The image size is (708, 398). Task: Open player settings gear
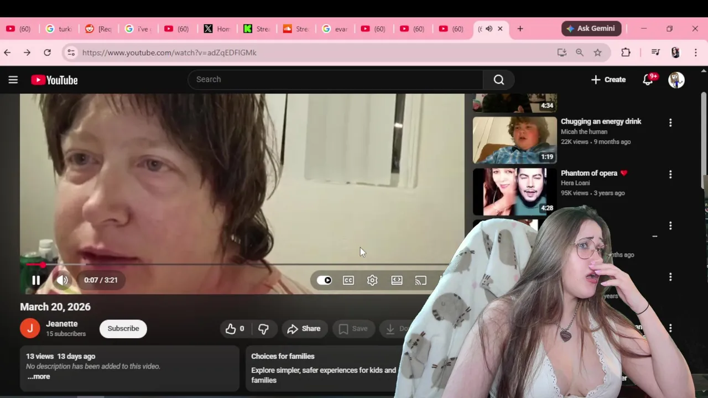pyautogui.click(x=372, y=280)
